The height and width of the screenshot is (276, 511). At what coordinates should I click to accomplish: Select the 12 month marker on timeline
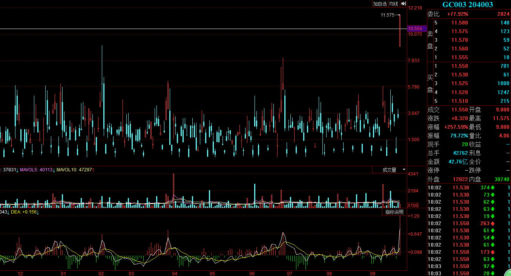point(20,273)
